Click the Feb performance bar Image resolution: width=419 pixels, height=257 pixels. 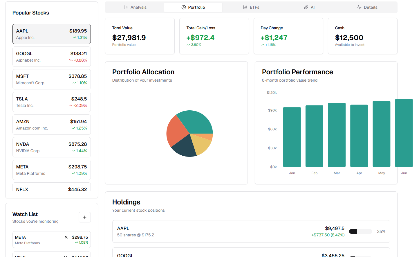[x=314, y=136]
